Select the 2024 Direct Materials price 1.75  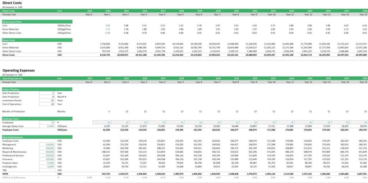point(108,29)
